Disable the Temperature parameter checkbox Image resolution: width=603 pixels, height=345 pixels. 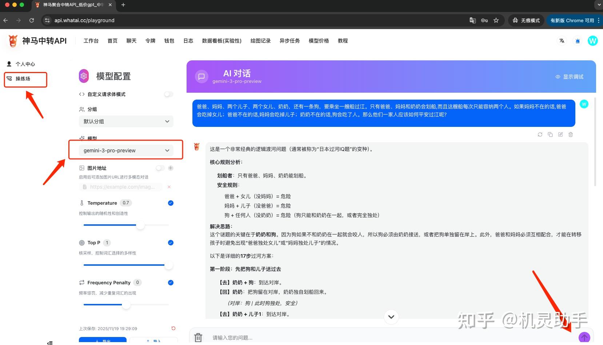170,203
